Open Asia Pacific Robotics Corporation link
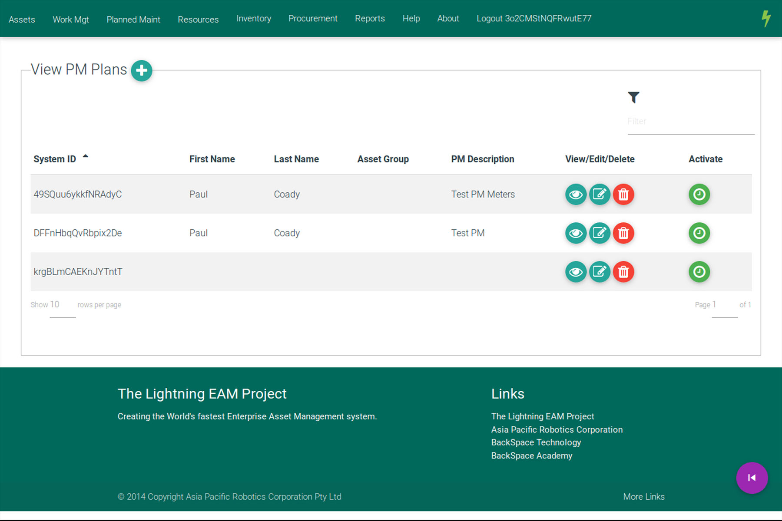782x521 pixels. 557,430
